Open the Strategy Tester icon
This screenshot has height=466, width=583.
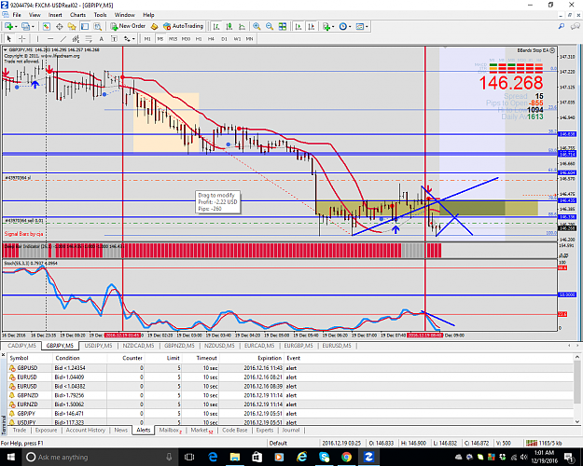pyautogui.click(x=97, y=26)
